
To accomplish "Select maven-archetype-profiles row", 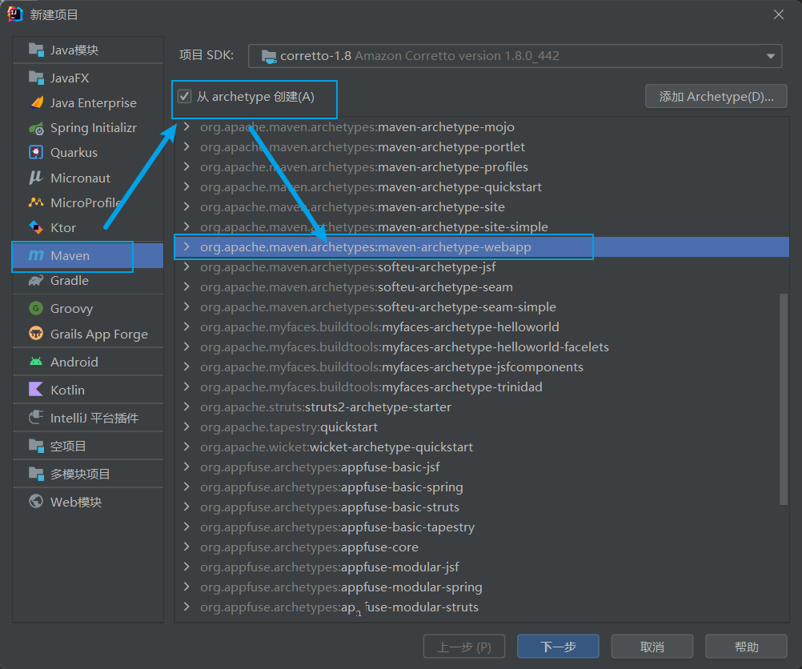I will [x=481, y=166].
